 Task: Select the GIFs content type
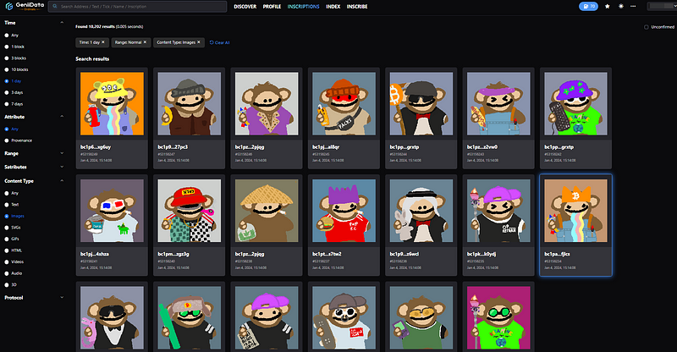pos(7,239)
